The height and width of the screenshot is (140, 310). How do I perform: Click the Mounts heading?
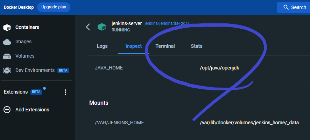pyautogui.click(x=99, y=103)
